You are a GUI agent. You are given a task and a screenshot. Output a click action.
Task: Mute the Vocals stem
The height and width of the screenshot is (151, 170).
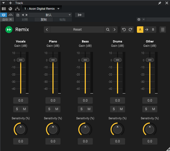point(24,109)
